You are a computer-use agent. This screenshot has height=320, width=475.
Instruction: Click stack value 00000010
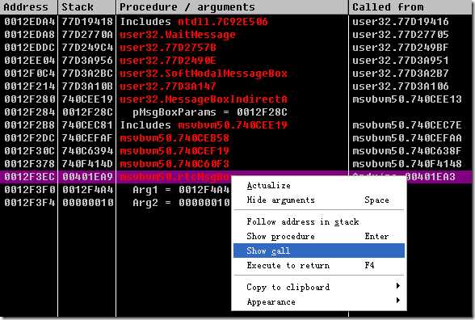pyautogui.click(x=87, y=203)
